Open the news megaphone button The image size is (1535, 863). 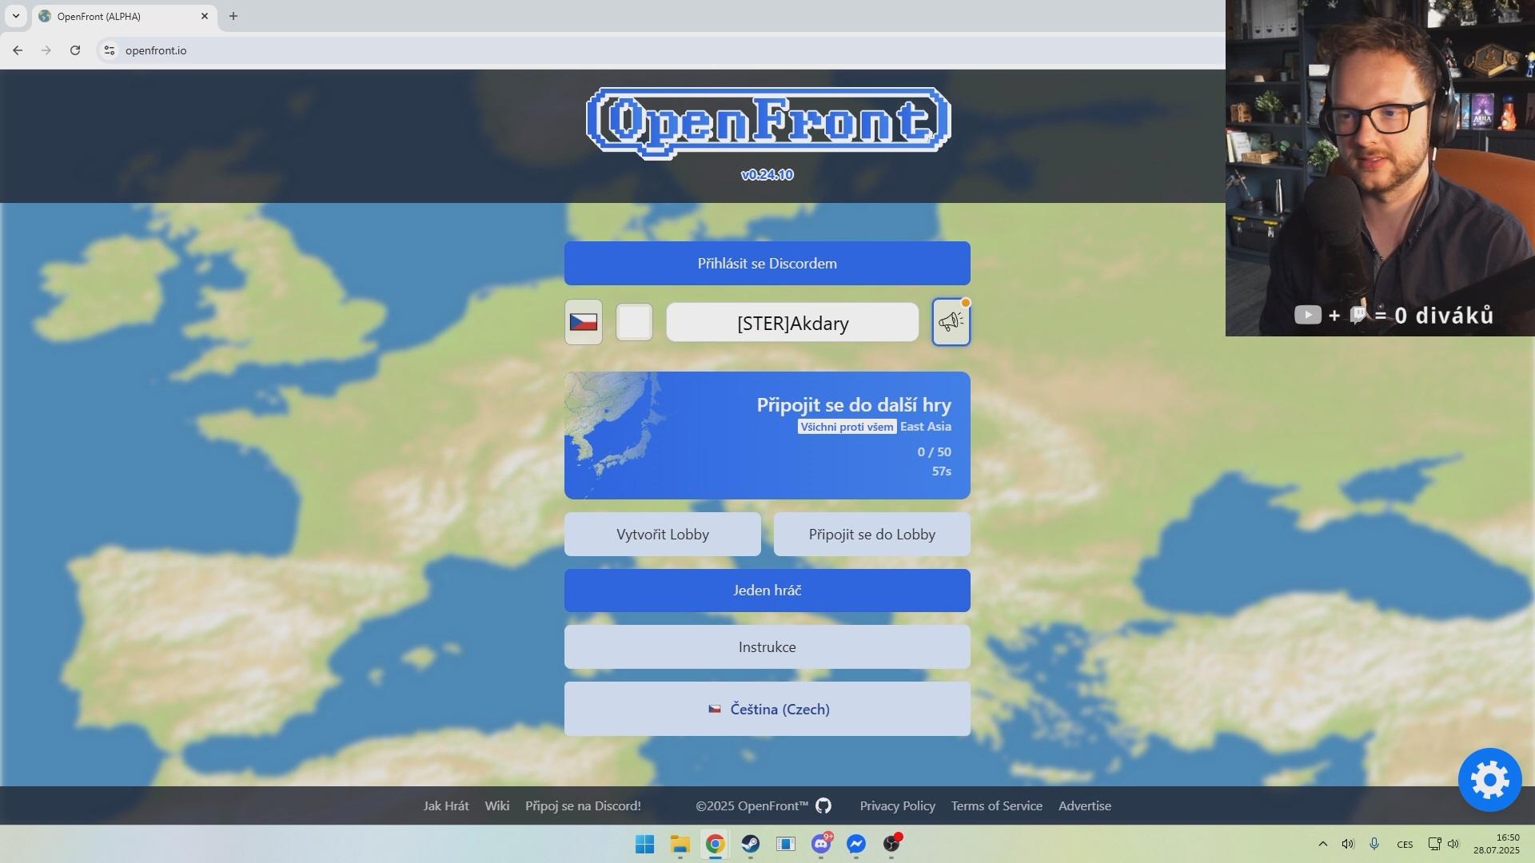pos(951,322)
